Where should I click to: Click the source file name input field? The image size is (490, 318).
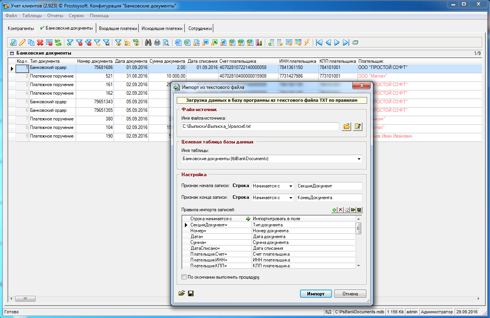(x=260, y=126)
